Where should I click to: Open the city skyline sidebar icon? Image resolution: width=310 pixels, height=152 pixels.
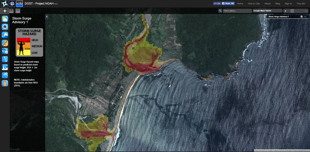pos(5,67)
